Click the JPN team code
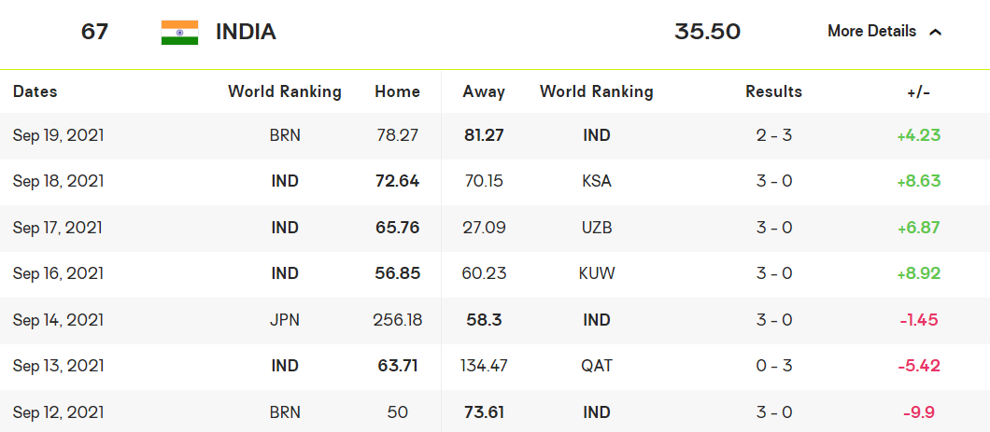990x432 pixels. (x=284, y=320)
